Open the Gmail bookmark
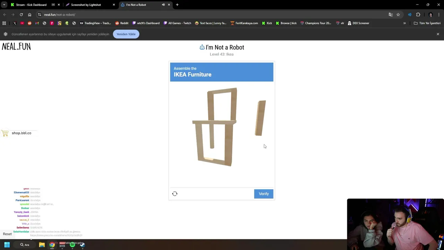Image resolution: width=444 pixels, height=250 pixels. tap(37, 23)
